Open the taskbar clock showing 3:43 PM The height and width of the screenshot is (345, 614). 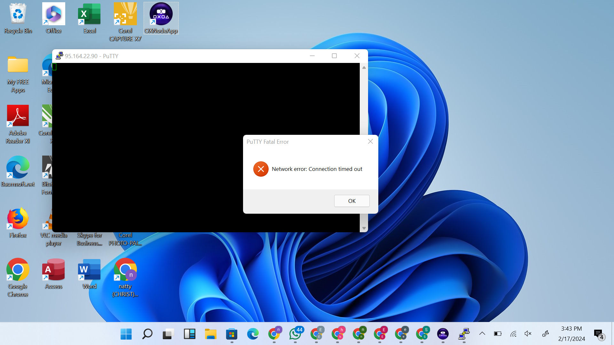tap(571, 334)
